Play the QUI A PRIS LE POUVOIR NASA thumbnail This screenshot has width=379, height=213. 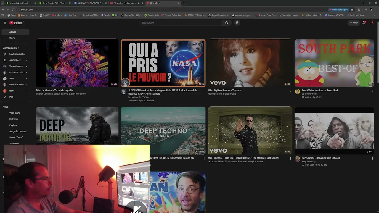[x=163, y=63]
